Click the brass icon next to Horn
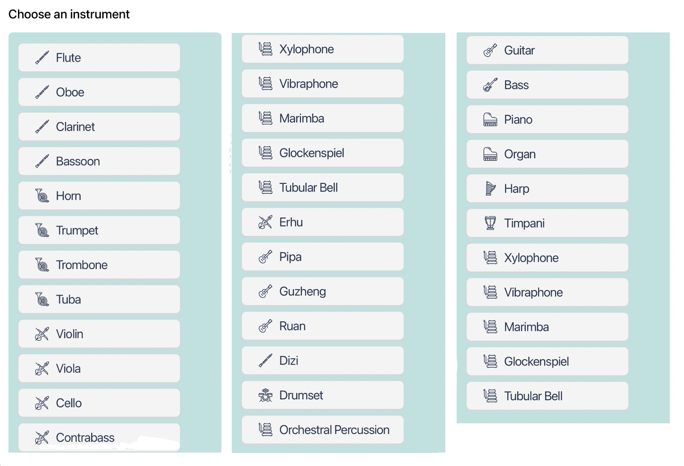The height and width of the screenshot is (466, 684). [x=42, y=196]
